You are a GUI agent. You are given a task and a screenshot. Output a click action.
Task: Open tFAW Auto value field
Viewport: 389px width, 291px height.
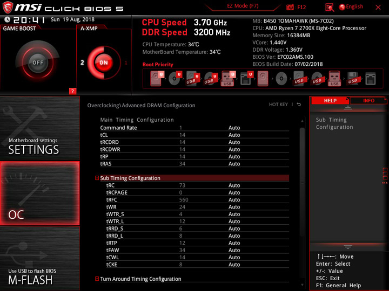(x=234, y=250)
